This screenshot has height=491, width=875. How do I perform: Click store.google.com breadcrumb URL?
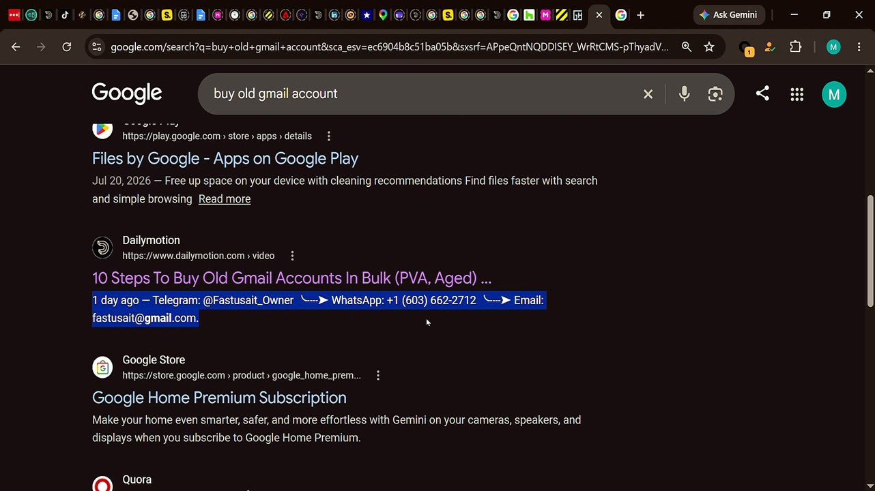pyautogui.click(x=242, y=375)
